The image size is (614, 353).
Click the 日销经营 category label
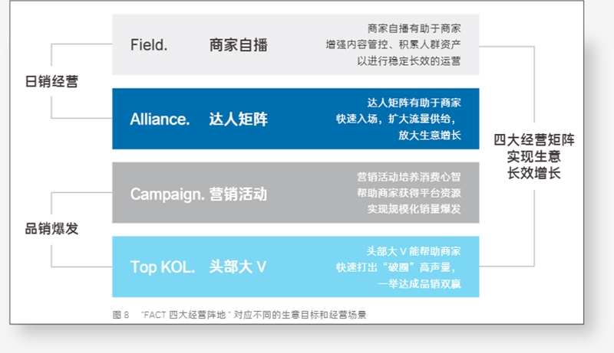pos(51,82)
